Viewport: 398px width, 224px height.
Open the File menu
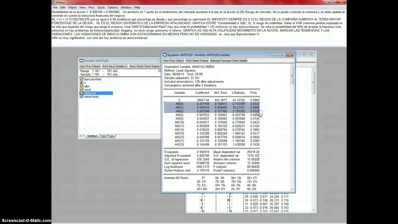click(55, 7)
